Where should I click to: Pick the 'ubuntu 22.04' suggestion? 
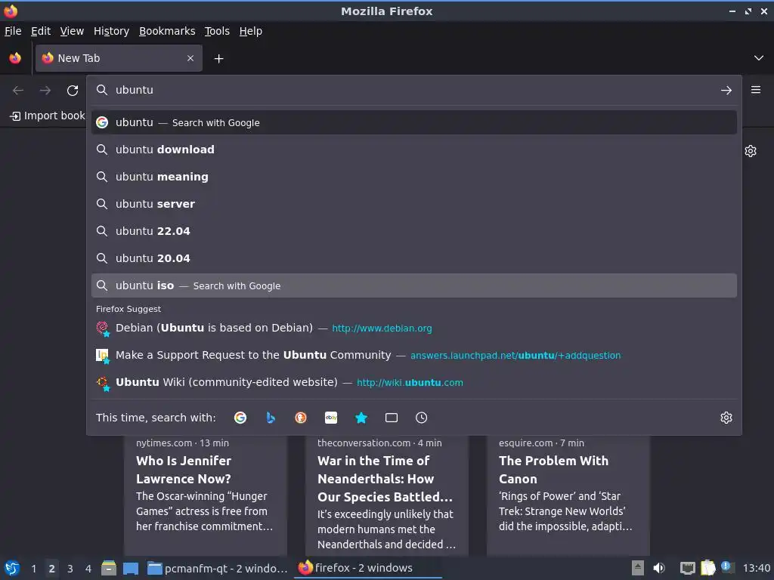(413, 231)
